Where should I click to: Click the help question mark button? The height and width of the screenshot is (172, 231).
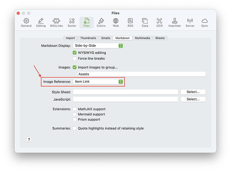pos(29,140)
